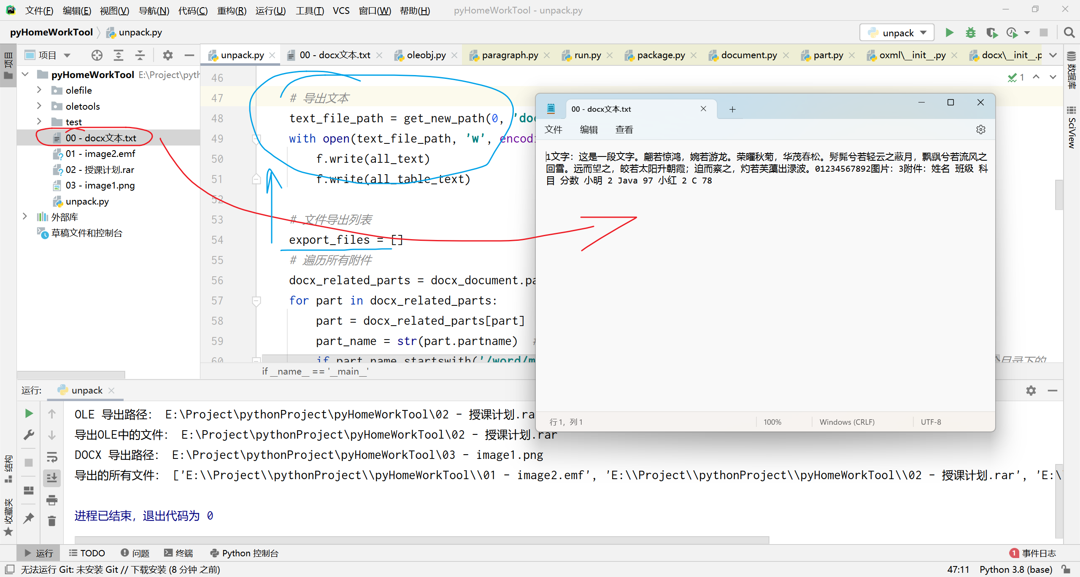Open Notepad settings gear icon
The height and width of the screenshot is (577, 1080).
[x=981, y=129]
